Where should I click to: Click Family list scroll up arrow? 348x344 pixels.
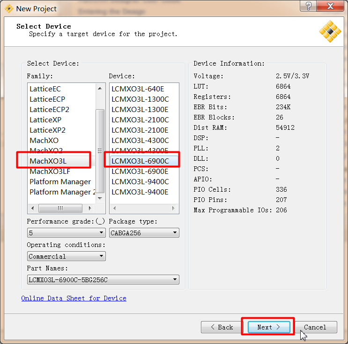[x=100, y=89]
